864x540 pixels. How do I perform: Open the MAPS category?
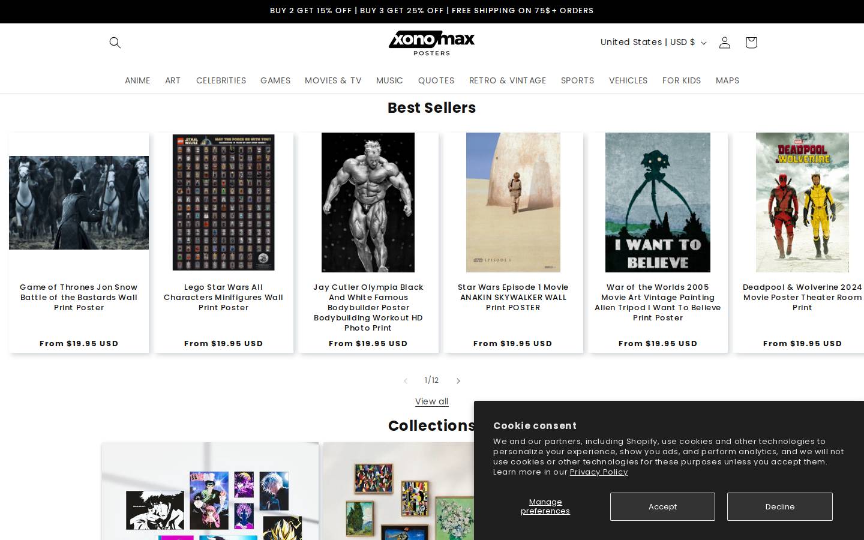point(727,80)
